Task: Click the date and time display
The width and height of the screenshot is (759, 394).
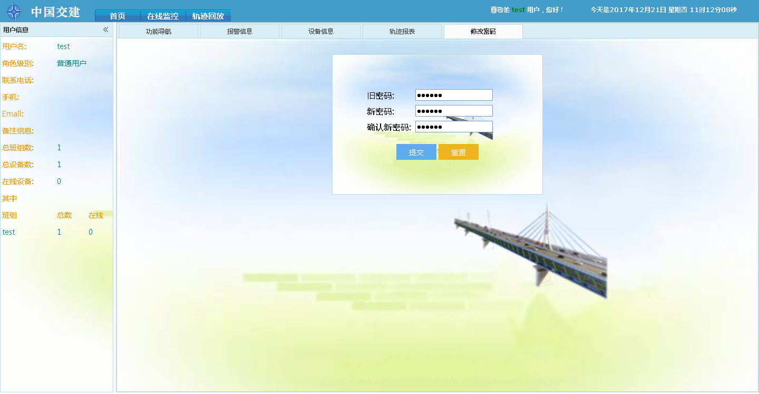Action: coord(663,10)
